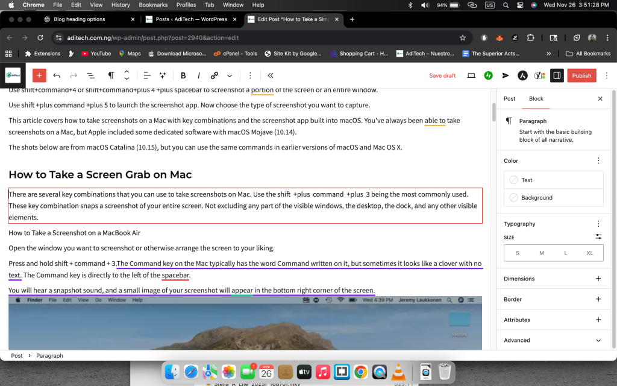Open the document overview list
The width and height of the screenshot is (617, 386).
[90, 75]
